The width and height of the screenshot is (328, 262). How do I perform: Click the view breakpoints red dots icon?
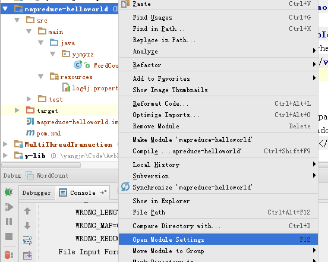9,255
